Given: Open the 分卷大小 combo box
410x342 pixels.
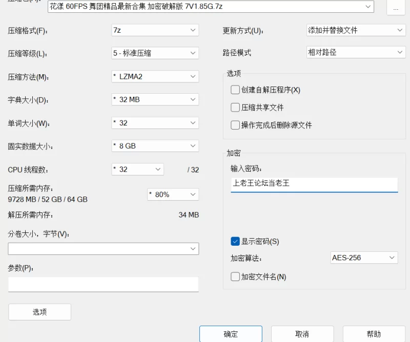Looking at the screenshot, I should pyautogui.click(x=104, y=249).
